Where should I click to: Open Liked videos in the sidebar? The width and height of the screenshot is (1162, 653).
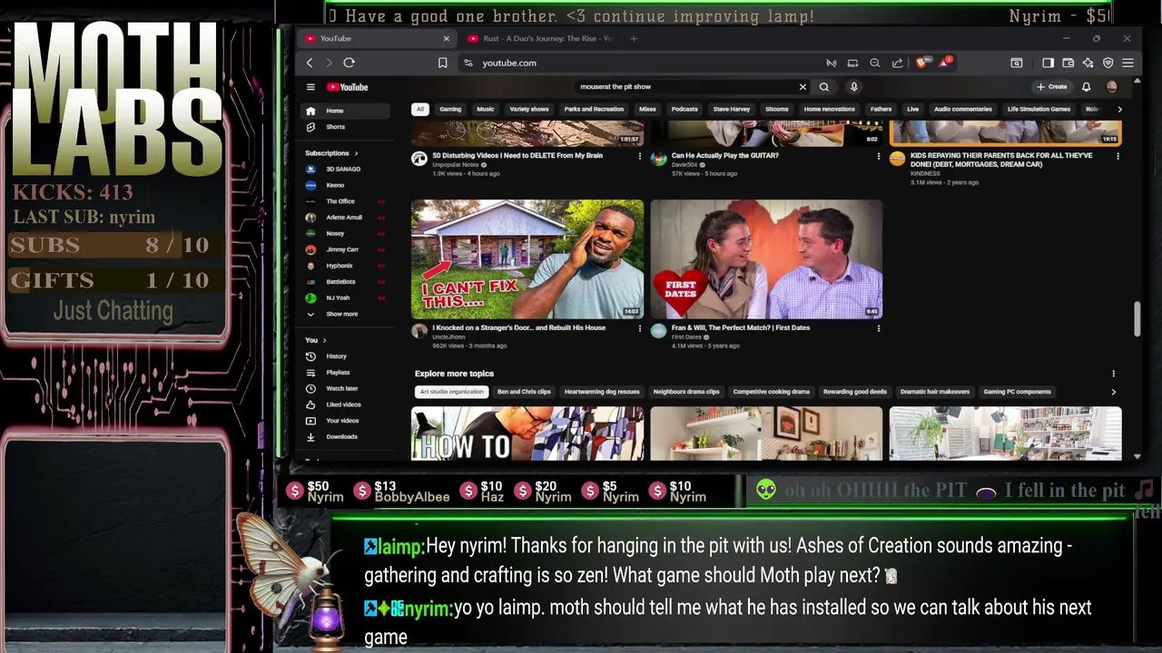[343, 404]
